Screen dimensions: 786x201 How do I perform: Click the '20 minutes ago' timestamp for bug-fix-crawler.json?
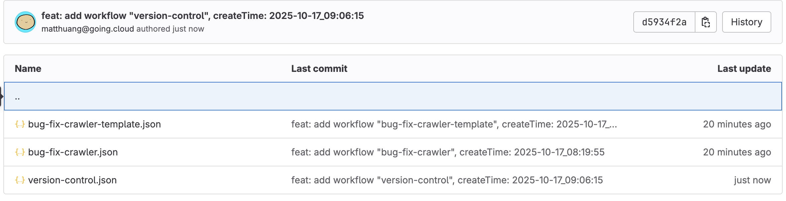pyautogui.click(x=737, y=152)
